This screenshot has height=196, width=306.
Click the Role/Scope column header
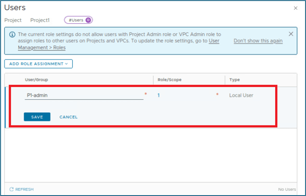click(x=169, y=79)
